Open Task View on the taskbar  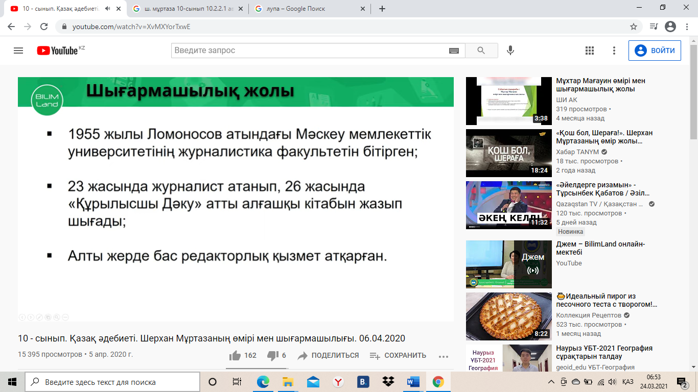[x=237, y=382]
